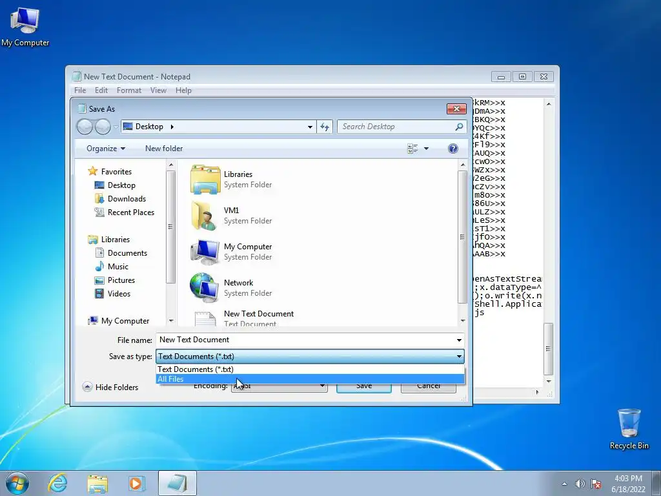Click New folder in Save As toolbar
Screen dimensions: 661x496
pyautogui.click(x=164, y=149)
